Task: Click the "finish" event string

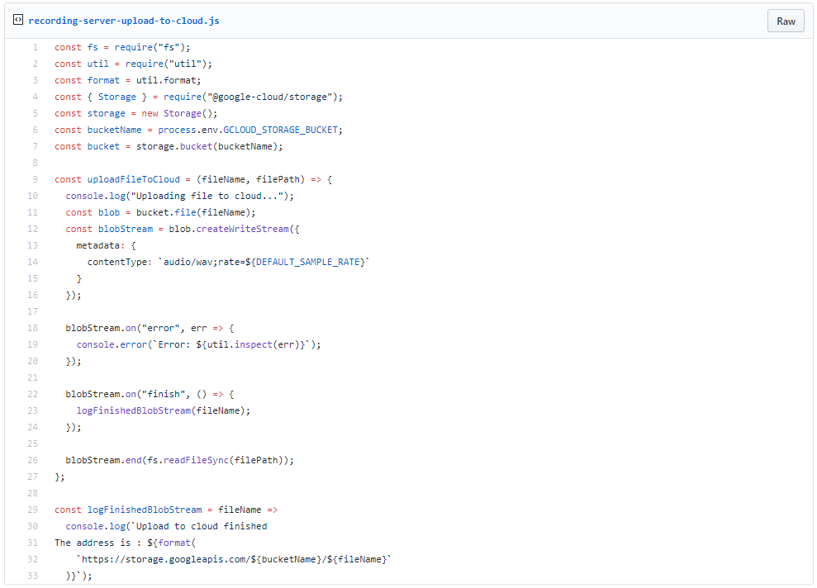Action: (x=163, y=394)
